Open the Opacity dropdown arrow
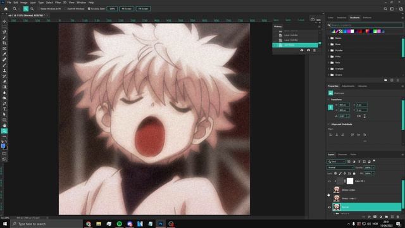 [373, 167]
